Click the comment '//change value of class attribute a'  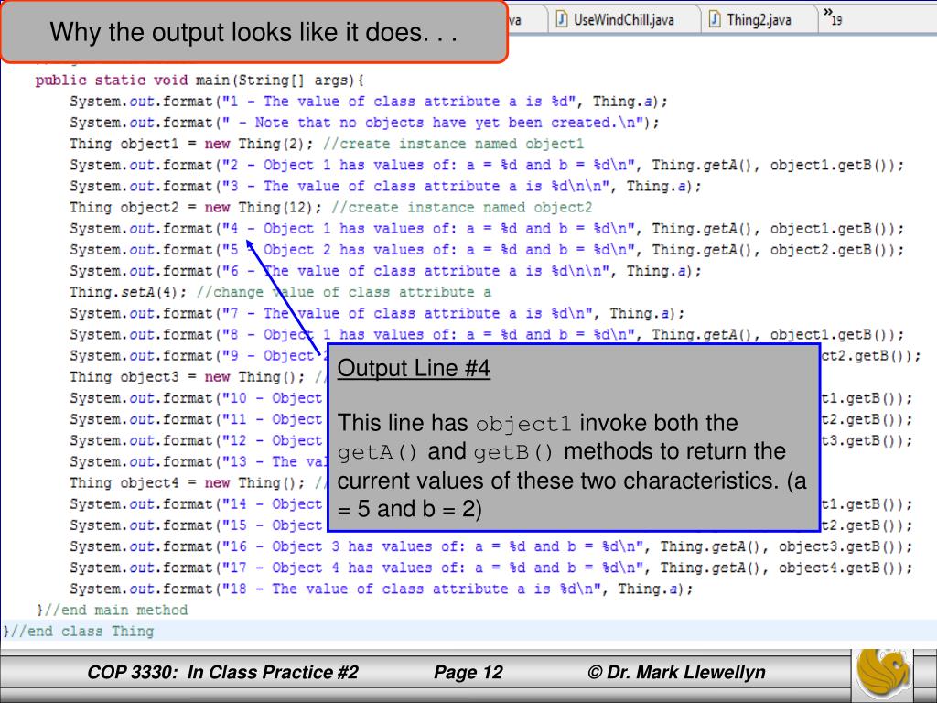tap(344, 292)
